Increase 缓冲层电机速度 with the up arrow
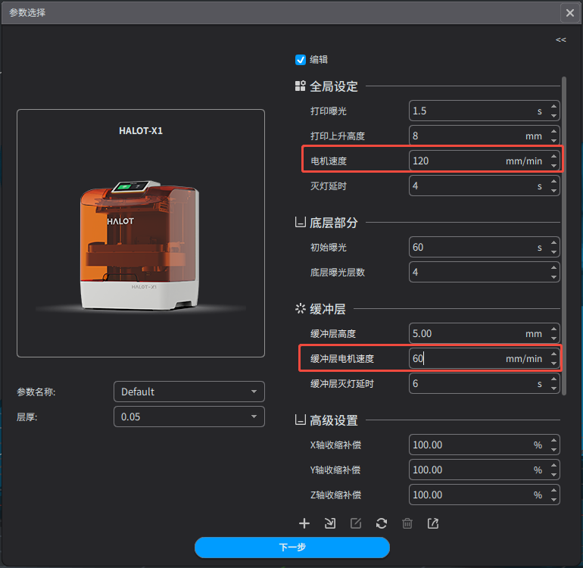 click(x=553, y=354)
